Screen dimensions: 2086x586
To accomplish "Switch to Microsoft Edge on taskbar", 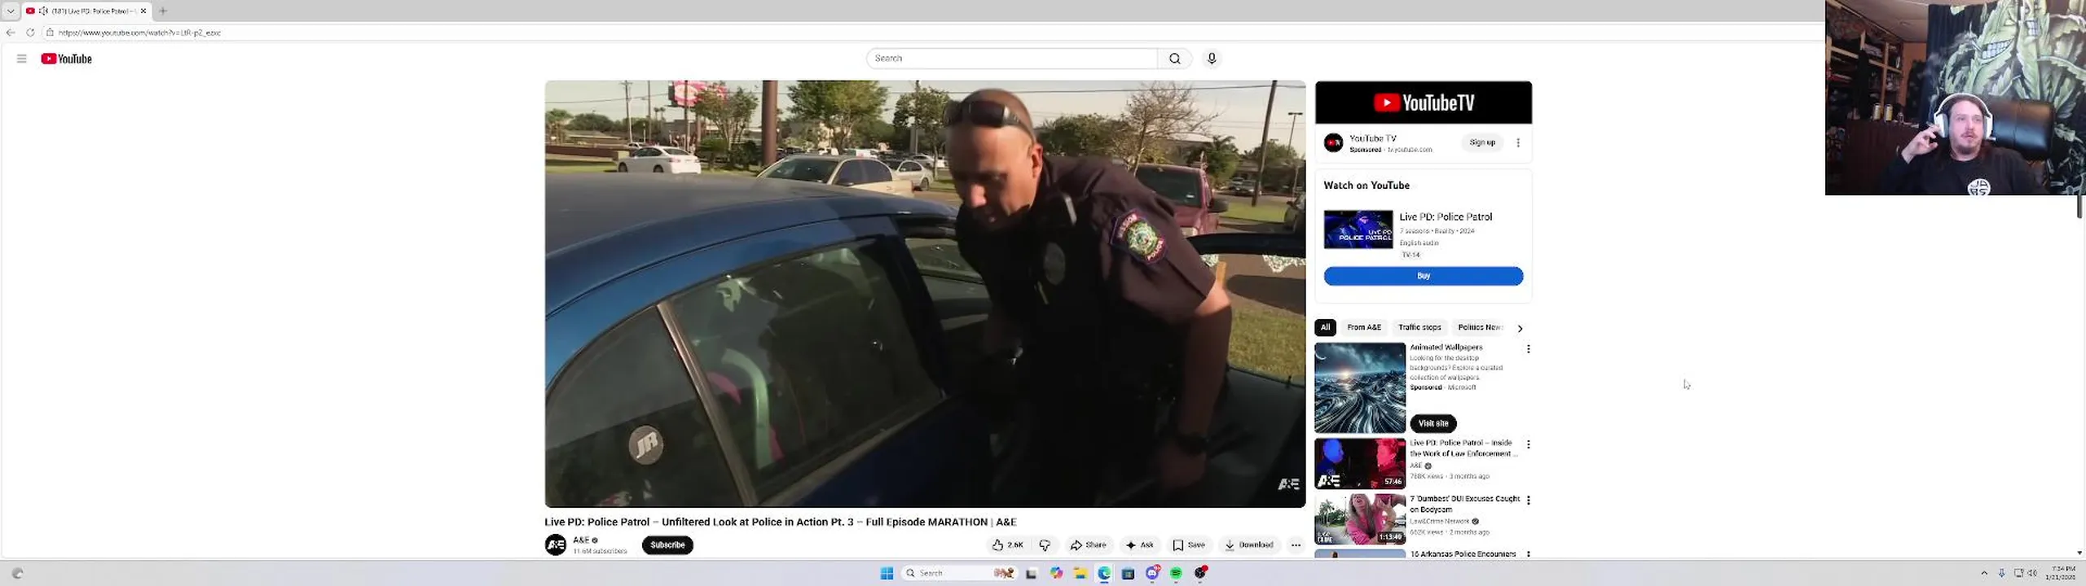I will click(x=1104, y=573).
